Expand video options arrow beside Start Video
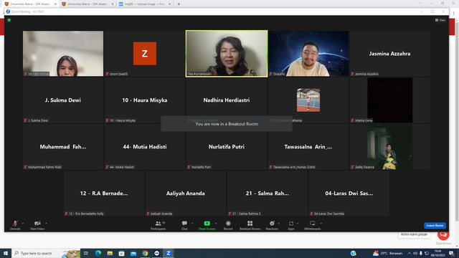459x258 pixels. 46,224
